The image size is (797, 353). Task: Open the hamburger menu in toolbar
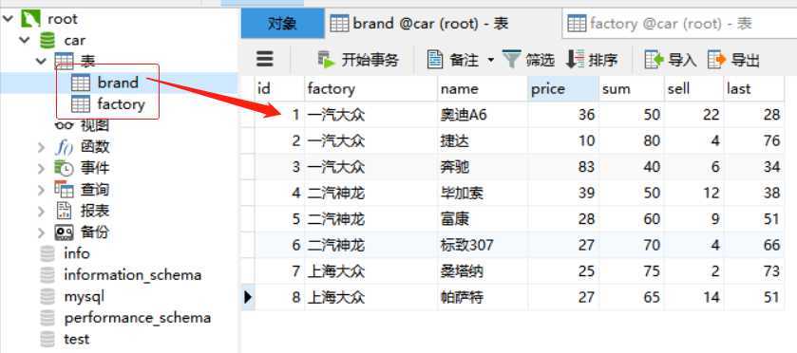[265, 60]
